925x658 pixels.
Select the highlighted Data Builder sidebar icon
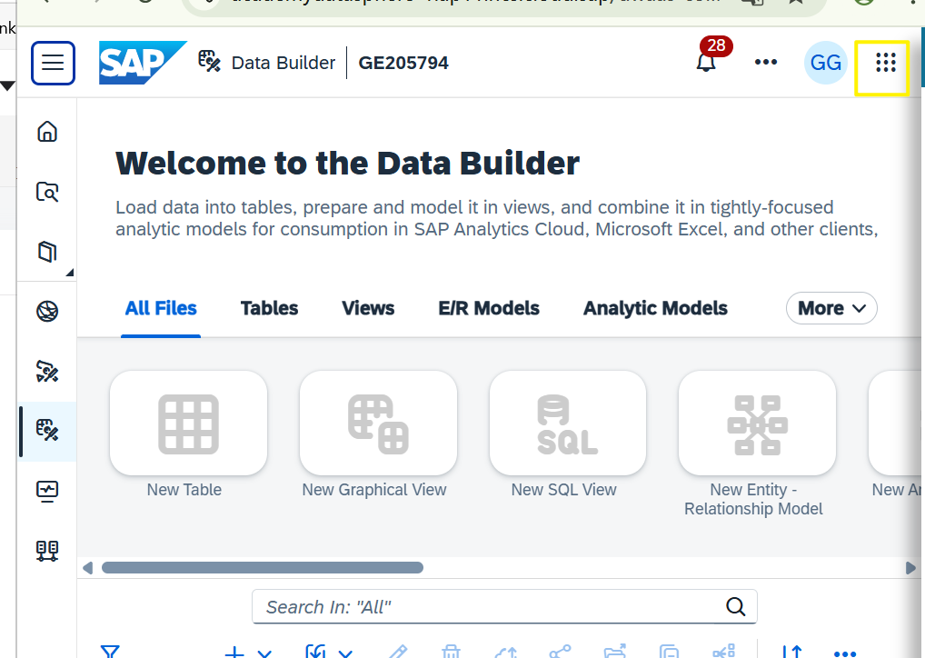click(x=47, y=430)
